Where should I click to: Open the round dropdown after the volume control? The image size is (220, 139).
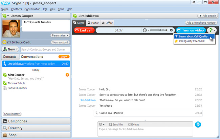(171, 30)
